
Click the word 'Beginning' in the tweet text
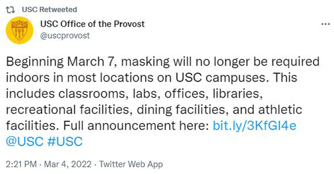pyautogui.click(x=35, y=62)
